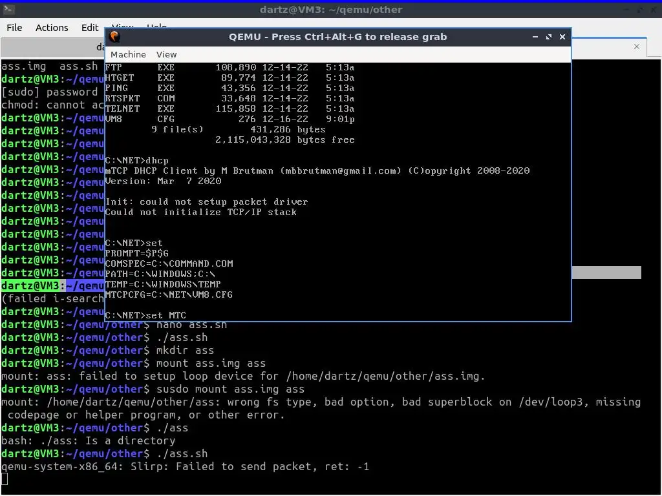Click 'mount ass.img ass' command line in terminal
662x496 pixels.
(x=133, y=363)
